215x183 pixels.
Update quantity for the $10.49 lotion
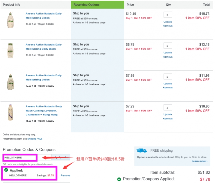click(x=167, y=22)
